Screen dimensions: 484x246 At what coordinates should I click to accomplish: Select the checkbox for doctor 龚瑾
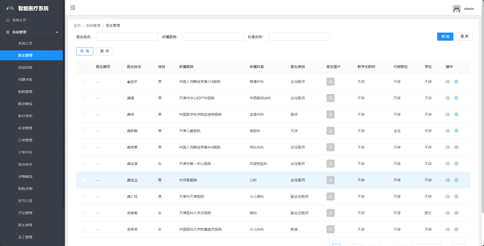click(84, 98)
